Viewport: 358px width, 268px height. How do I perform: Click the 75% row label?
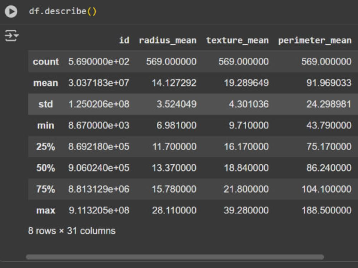(x=46, y=189)
